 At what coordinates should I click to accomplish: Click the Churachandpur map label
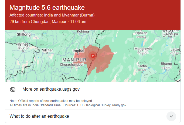click(71, 65)
